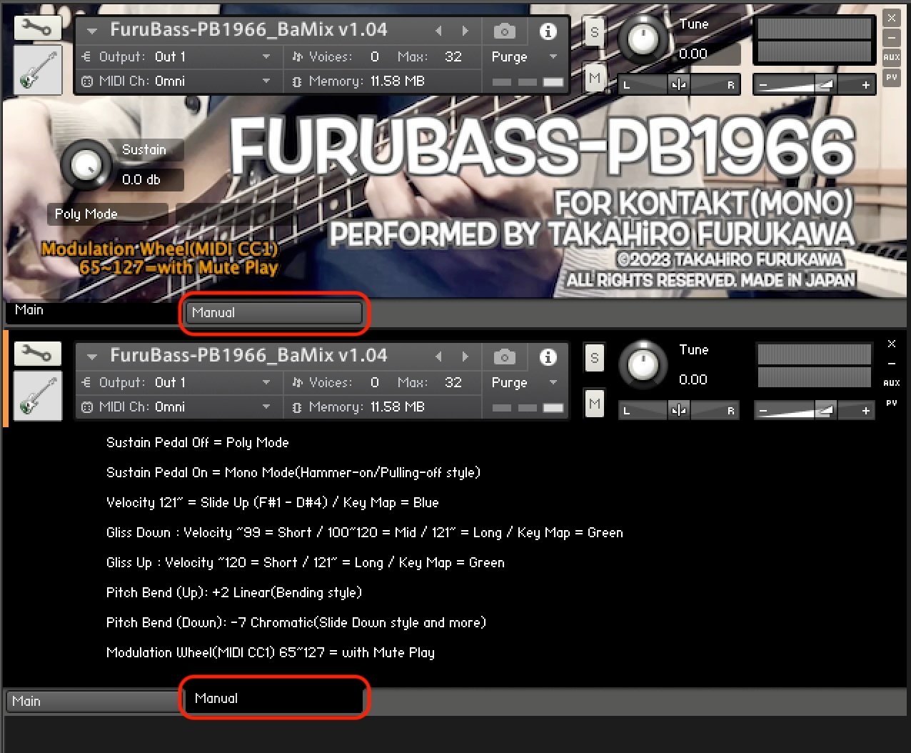Click Max voices value 32, bottom instrument
This screenshot has width=911, height=753.
(453, 382)
